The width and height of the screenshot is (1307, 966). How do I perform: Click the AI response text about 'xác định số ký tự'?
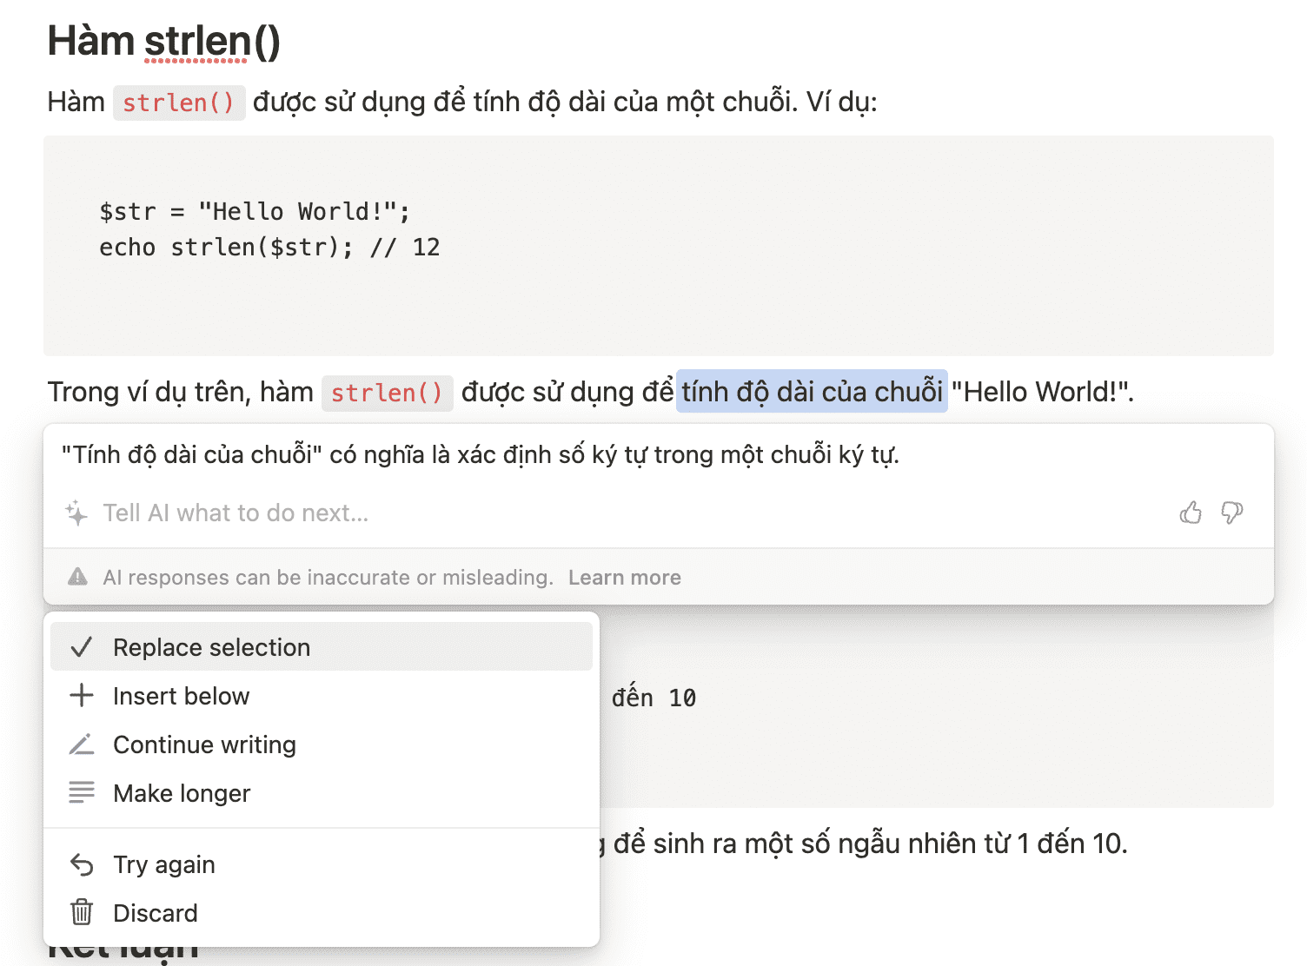click(x=480, y=454)
